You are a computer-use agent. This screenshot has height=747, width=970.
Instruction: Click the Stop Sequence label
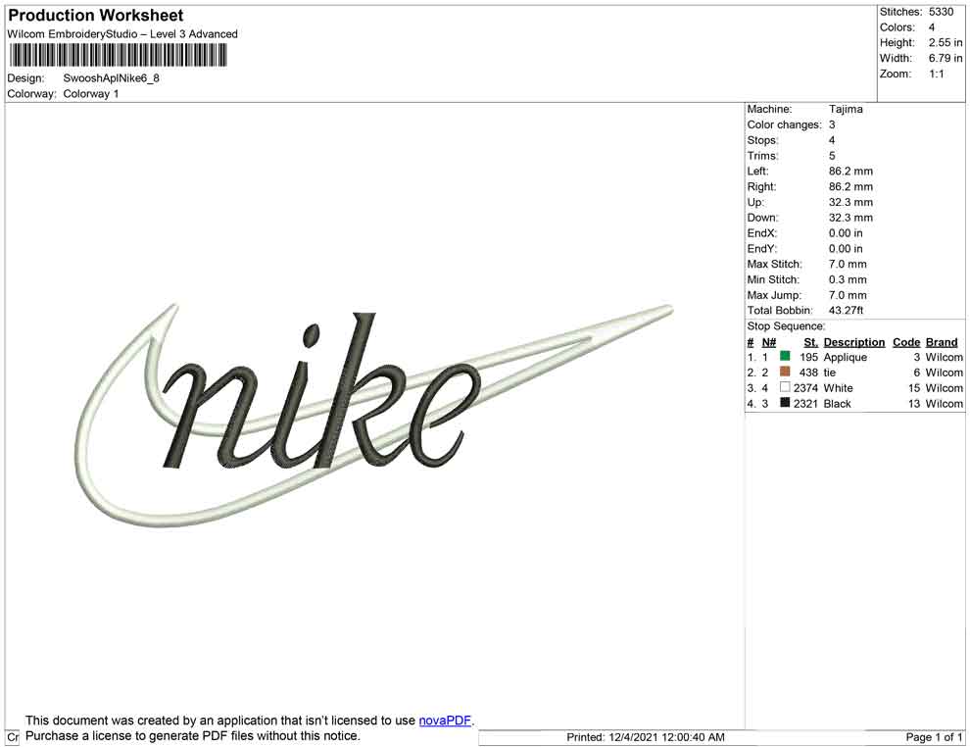pos(786,326)
